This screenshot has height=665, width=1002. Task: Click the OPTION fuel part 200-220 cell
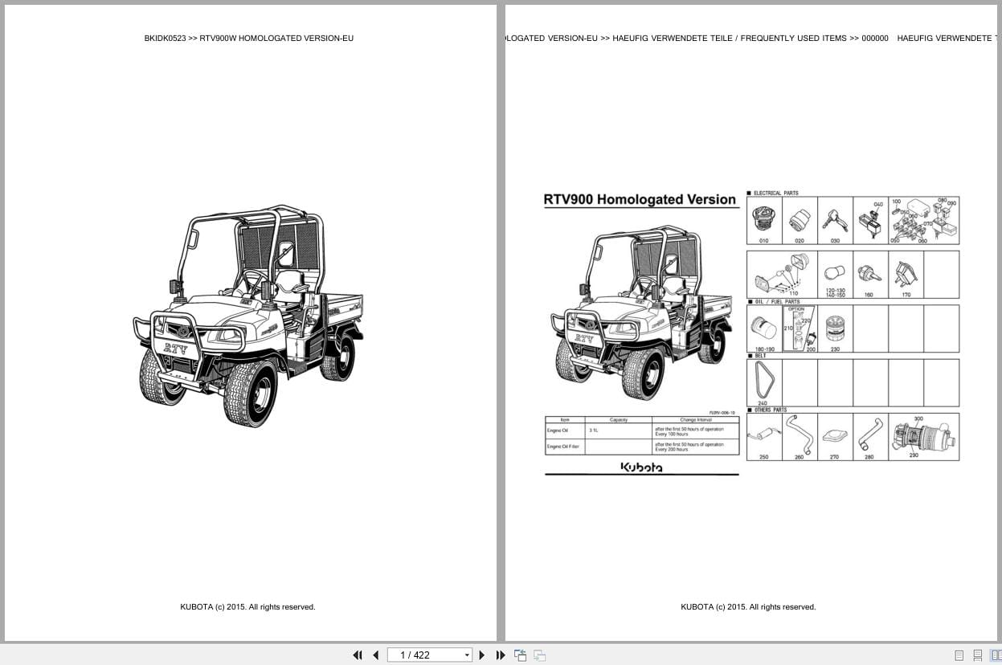(800, 328)
